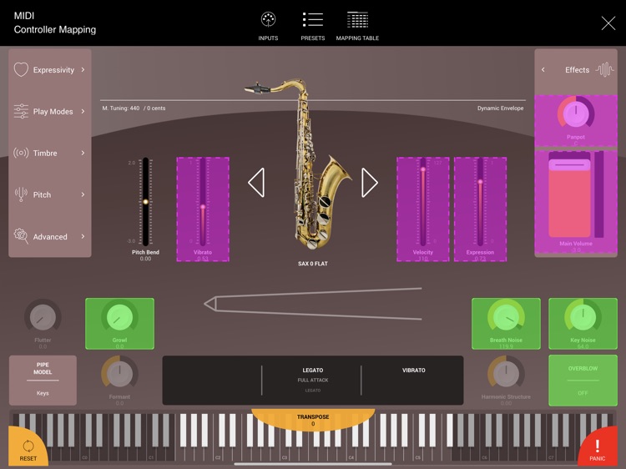This screenshot has width=626, height=469.
Task: Select previous instrument with left arrow
Action: 256,183
